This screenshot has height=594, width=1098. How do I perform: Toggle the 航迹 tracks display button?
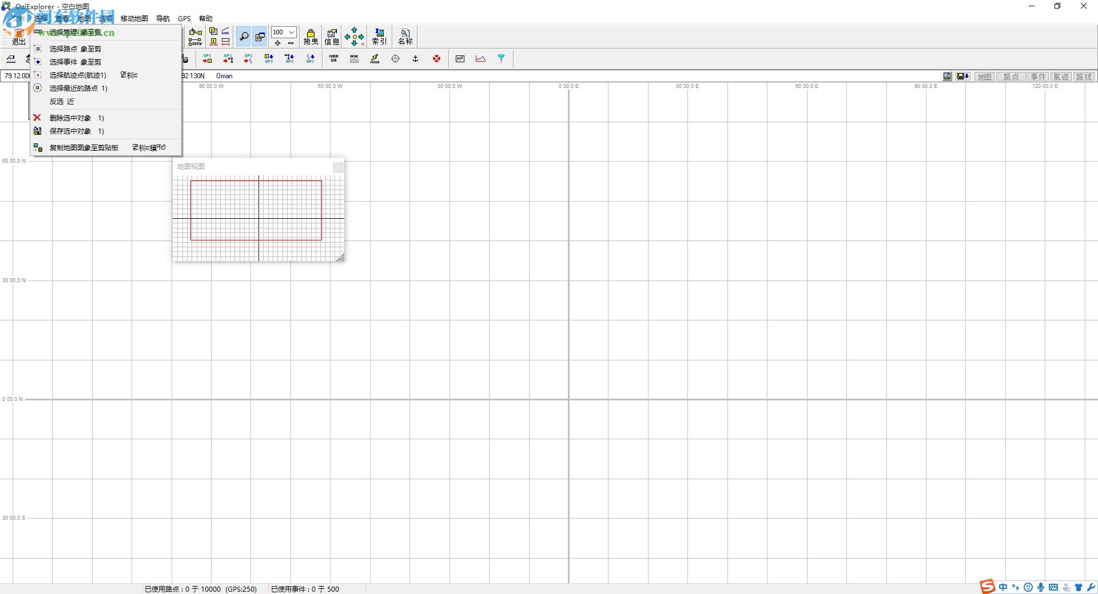pos(1061,77)
